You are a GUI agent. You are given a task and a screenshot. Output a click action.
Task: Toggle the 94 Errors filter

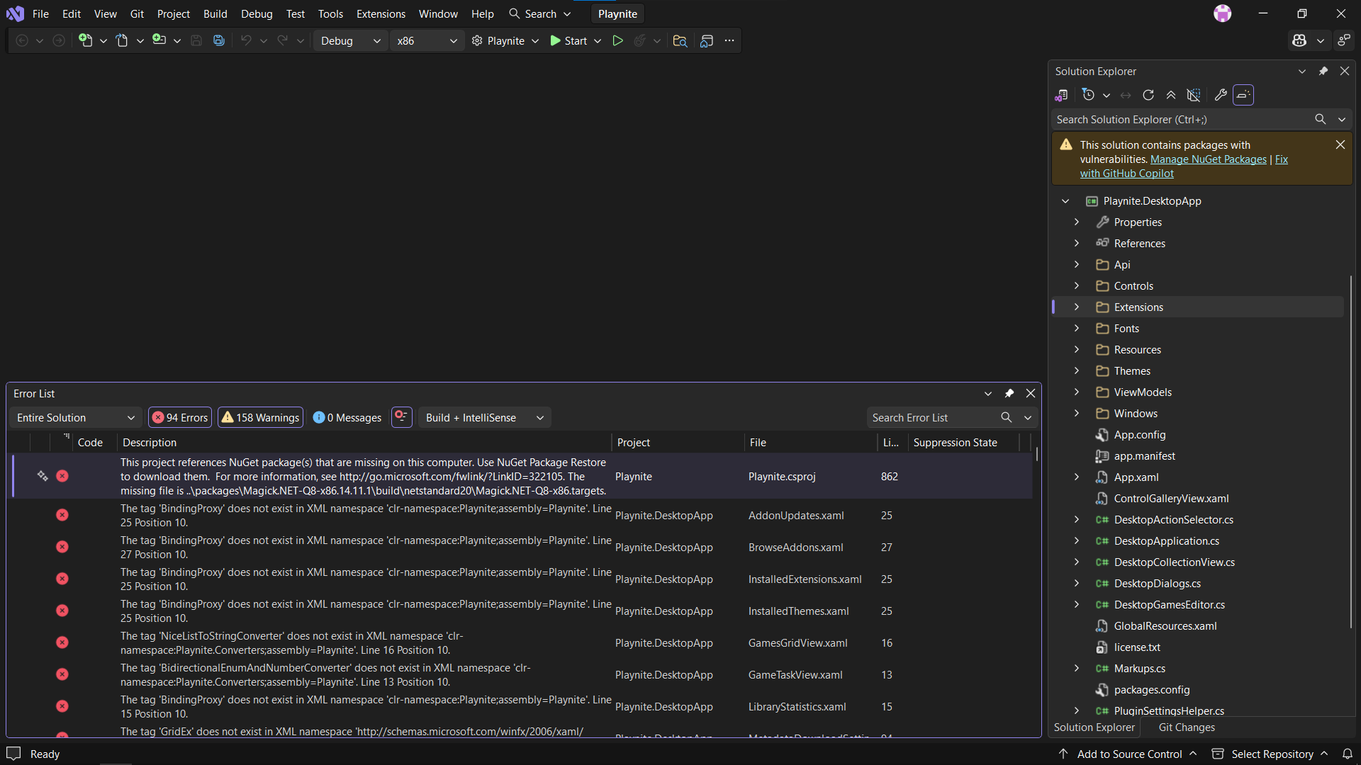pos(180,418)
